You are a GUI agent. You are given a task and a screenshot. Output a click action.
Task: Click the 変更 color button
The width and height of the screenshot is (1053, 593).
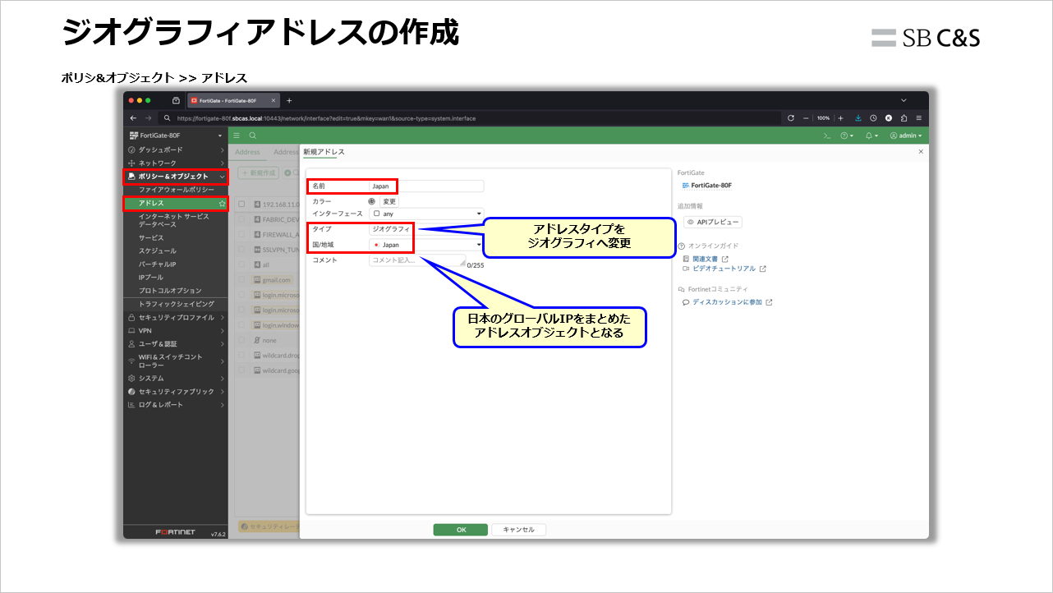click(x=389, y=201)
